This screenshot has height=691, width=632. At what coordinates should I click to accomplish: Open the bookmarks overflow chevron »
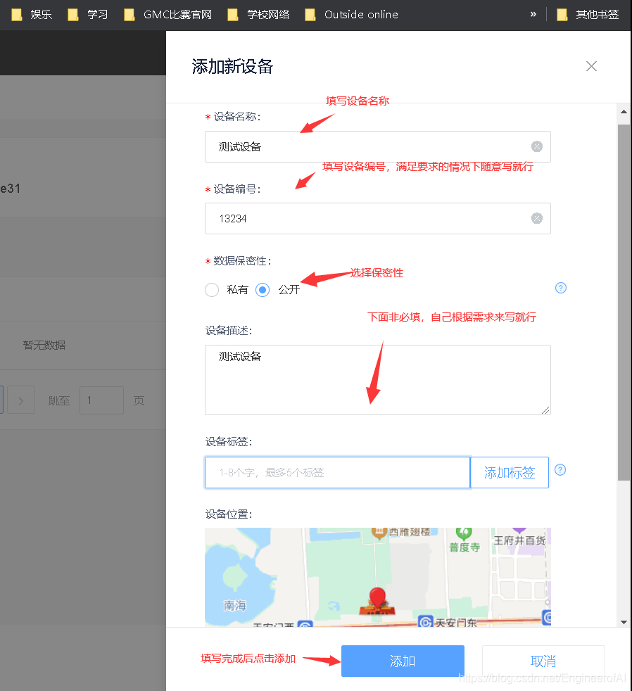(533, 13)
